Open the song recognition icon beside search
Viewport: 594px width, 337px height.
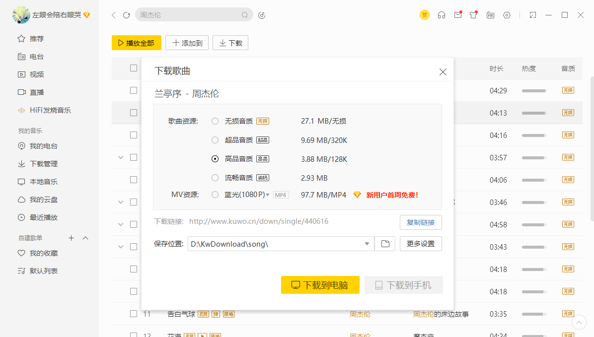(x=262, y=15)
